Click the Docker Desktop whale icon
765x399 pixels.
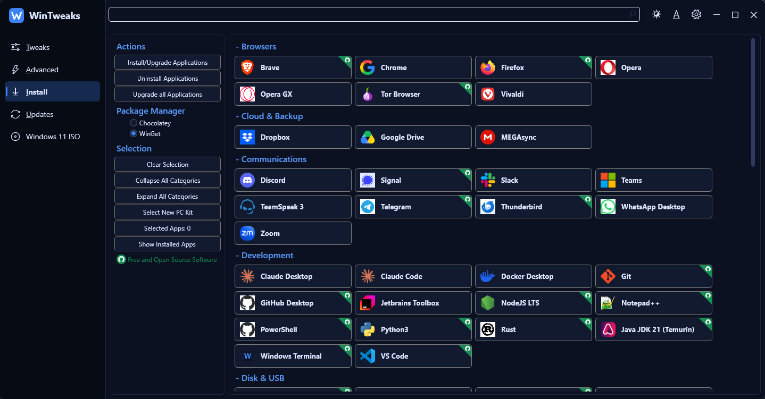(487, 276)
